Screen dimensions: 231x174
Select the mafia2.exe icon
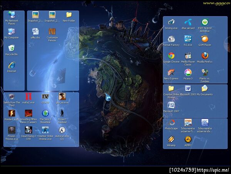tap(28, 97)
